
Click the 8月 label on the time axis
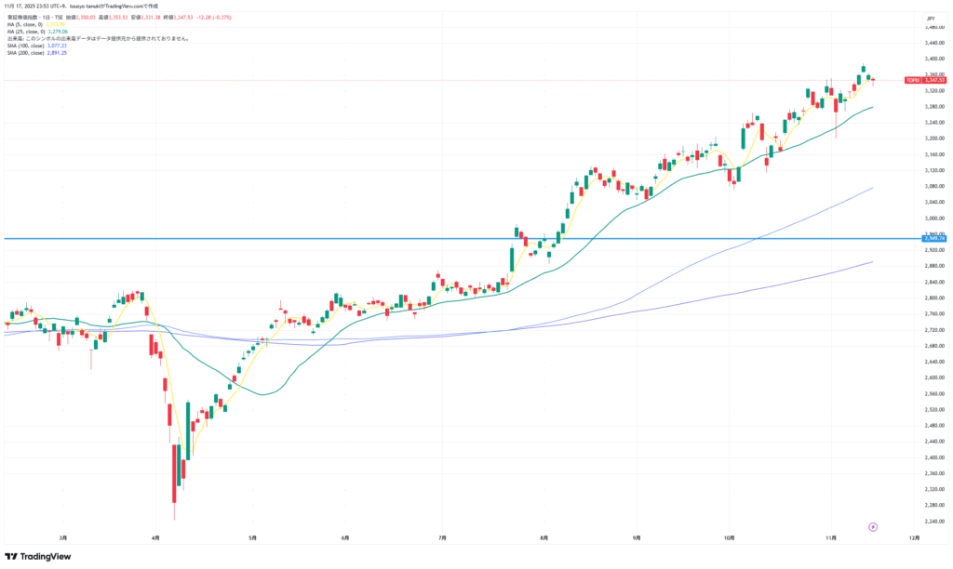544,537
